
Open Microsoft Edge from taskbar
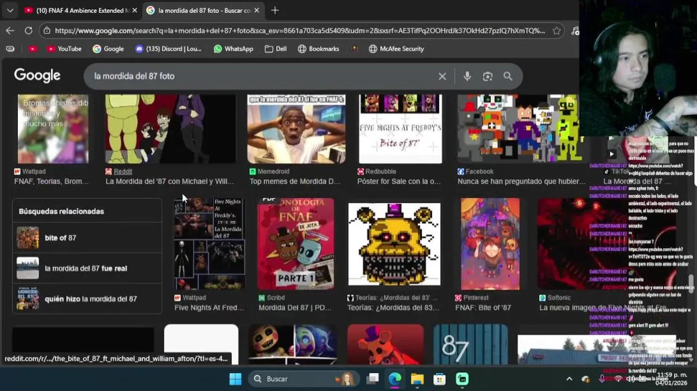click(x=395, y=379)
